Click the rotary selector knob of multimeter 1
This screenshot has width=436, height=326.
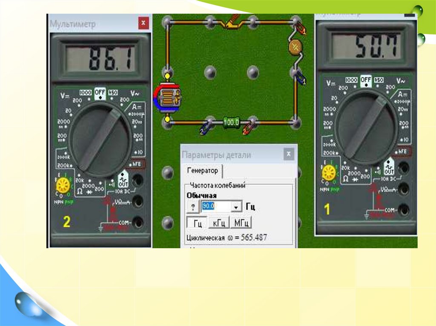click(365, 127)
